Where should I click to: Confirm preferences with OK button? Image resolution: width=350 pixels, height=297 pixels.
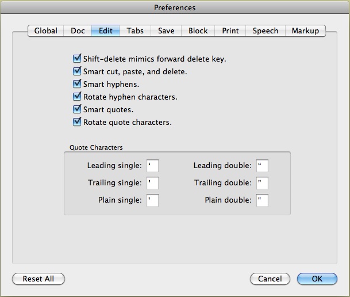317,279
